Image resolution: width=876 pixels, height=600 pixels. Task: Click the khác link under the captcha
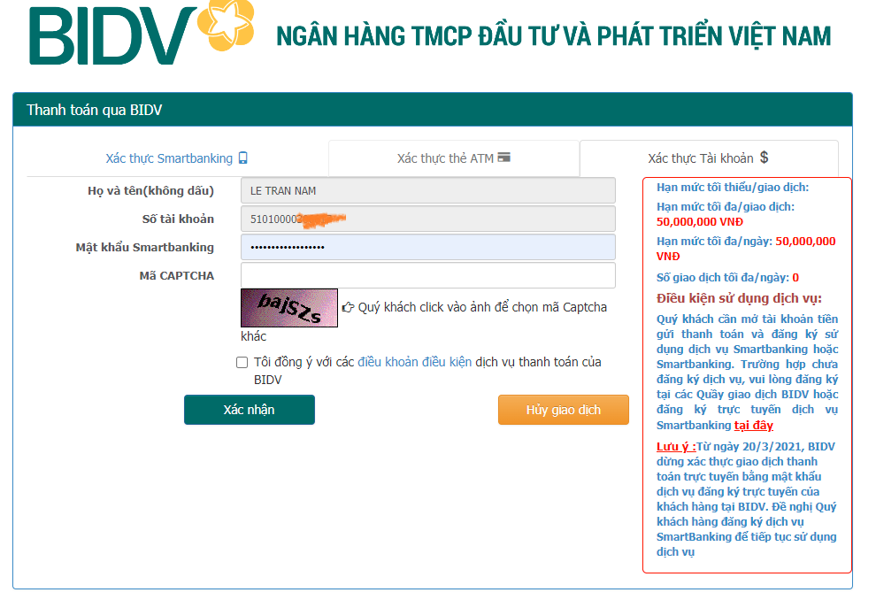point(254,336)
